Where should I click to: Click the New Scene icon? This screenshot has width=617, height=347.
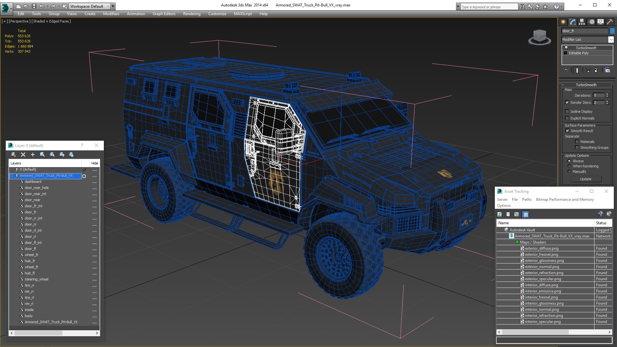pyautogui.click(x=19, y=6)
